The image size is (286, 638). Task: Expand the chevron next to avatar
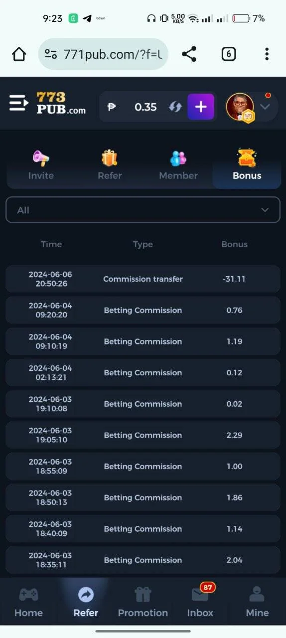[x=265, y=107]
